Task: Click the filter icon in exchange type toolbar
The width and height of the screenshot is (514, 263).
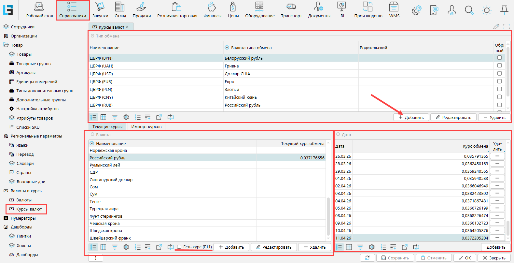Action: [x=115, y=117]
